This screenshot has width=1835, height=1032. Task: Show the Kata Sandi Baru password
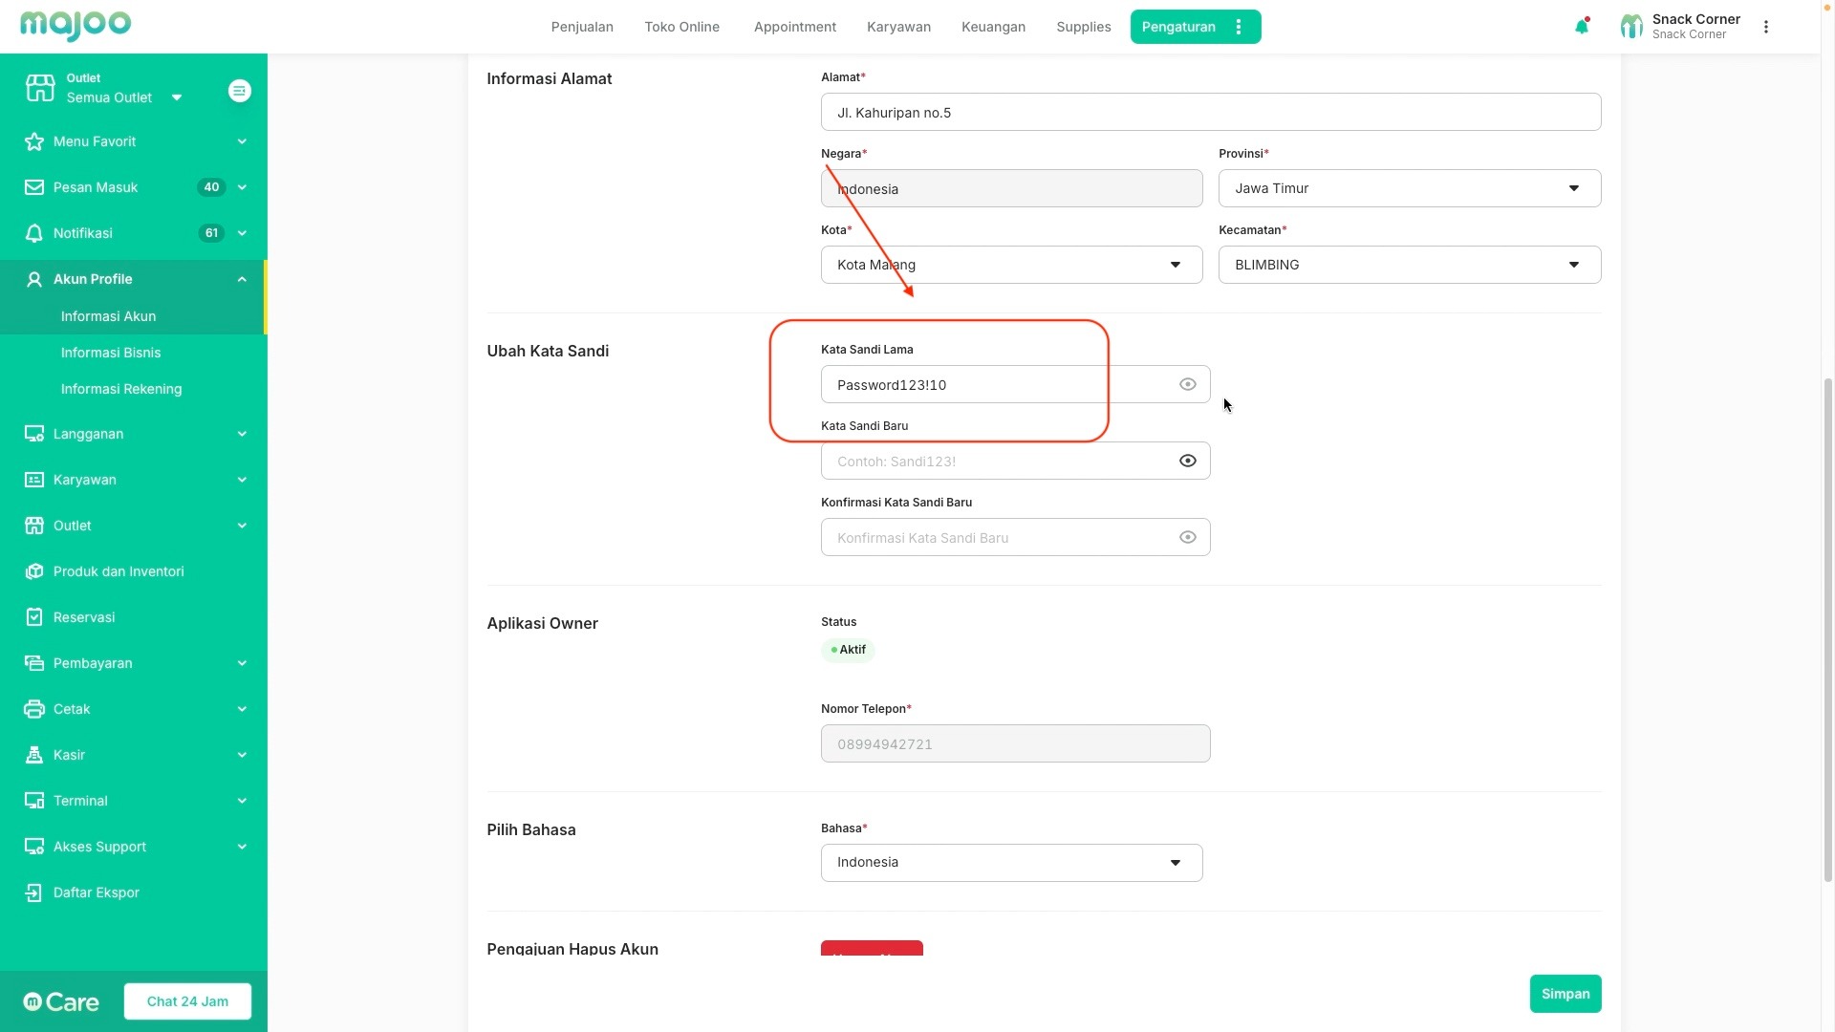point(1187,461)
